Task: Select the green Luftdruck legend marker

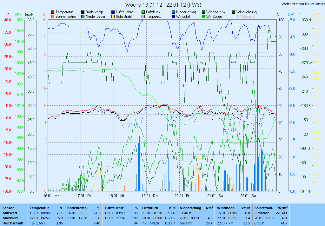Action: click(143, 12)
